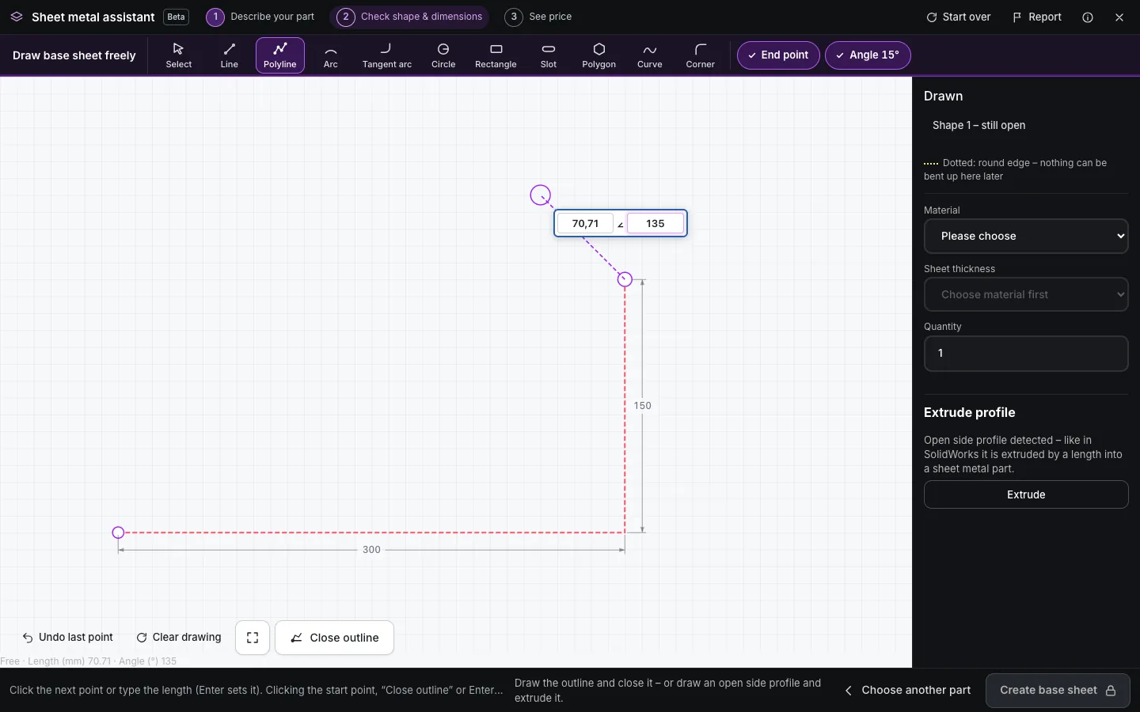The height and width of the screenshot is (712, 1140).
Task: Go to step 3 See price
Action: (x=539, y=17)
